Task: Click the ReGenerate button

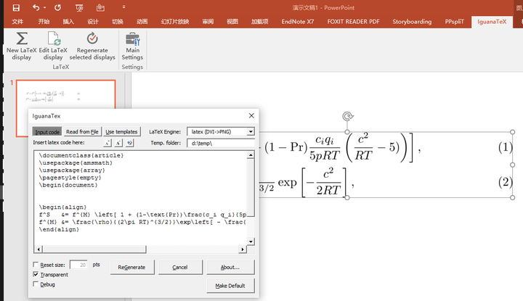Action: click(131, 268)
